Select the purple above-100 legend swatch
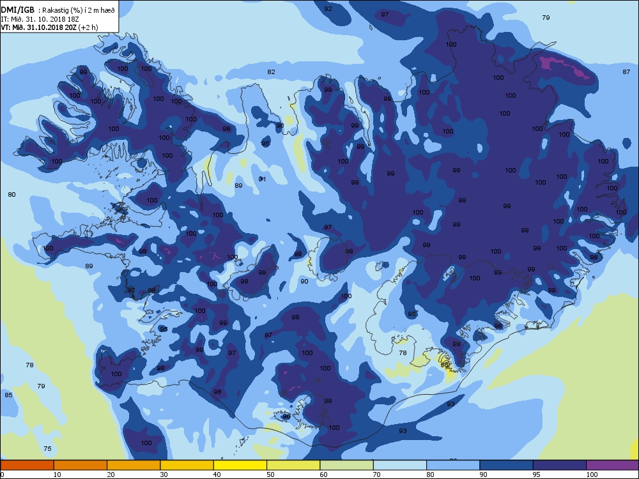639x479 pixels. [613, 465]
